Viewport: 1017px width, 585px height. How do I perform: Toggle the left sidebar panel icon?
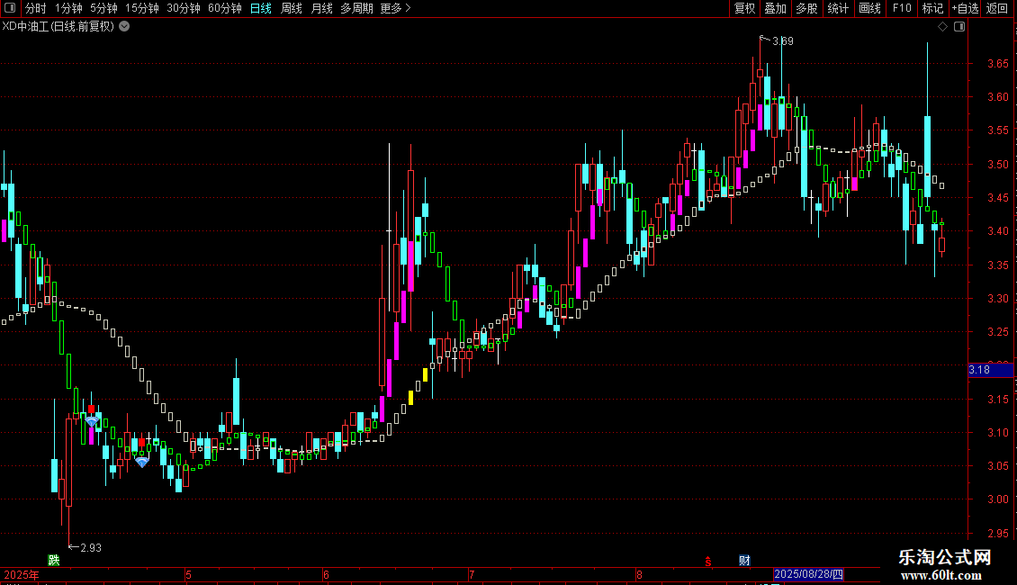click(x=10, y=8)
